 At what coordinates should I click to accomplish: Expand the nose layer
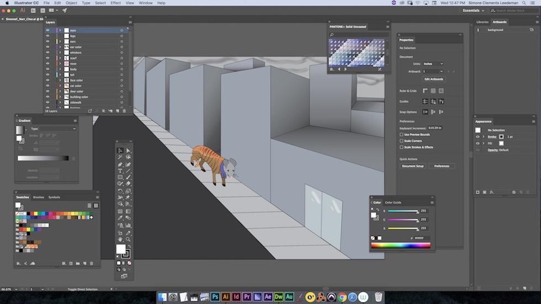(x=60, y=63)
